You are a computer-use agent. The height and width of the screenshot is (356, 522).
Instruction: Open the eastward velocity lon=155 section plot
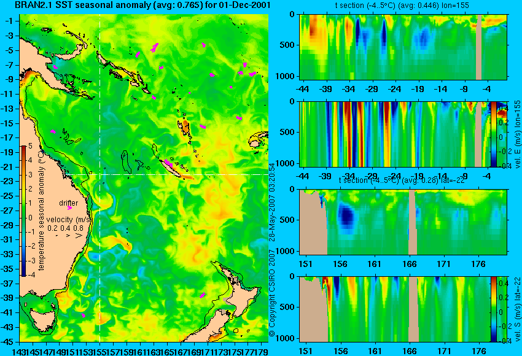403,134
